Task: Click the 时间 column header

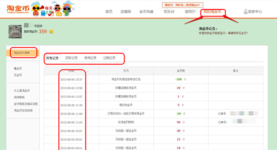Action: pyautogui.click(x=72, y=71)
